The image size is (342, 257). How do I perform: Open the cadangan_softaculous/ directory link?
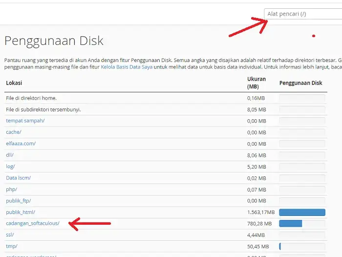tap(33, 223)
